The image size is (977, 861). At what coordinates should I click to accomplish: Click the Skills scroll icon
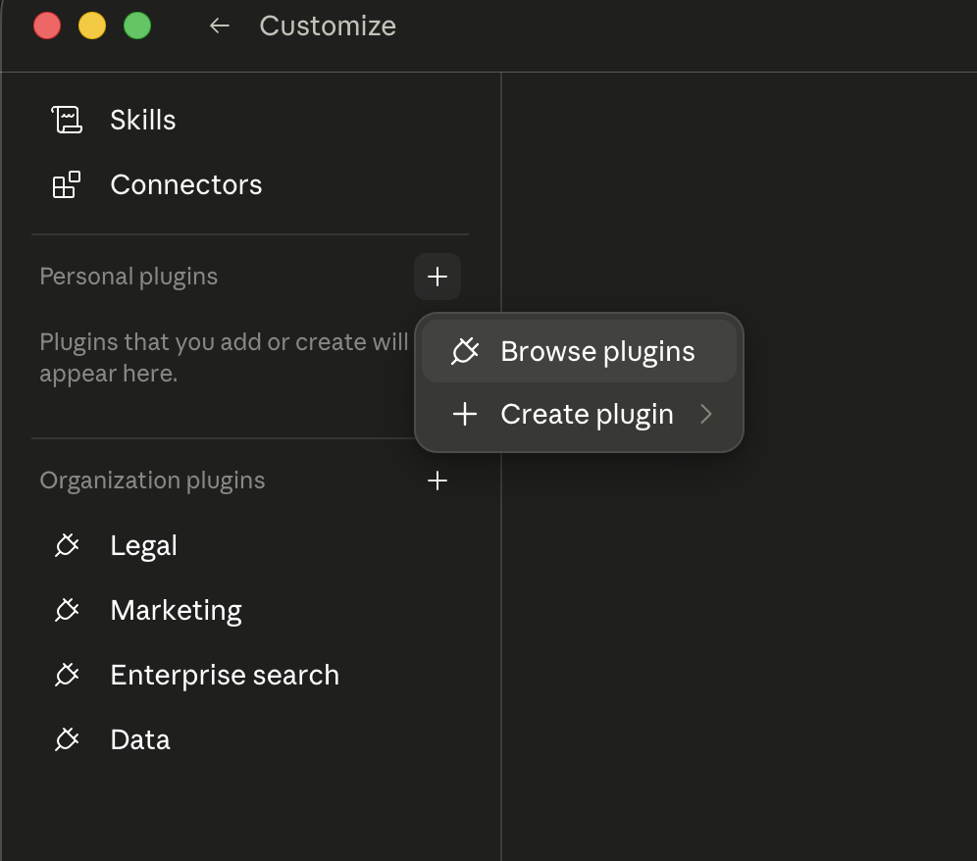[x=67, y=120]
